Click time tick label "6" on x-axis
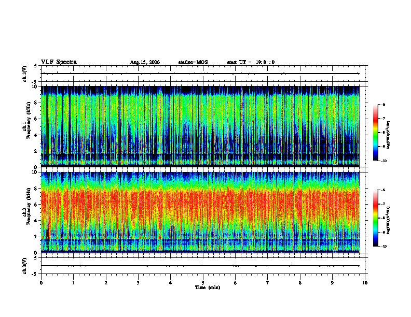 [236, 283]
